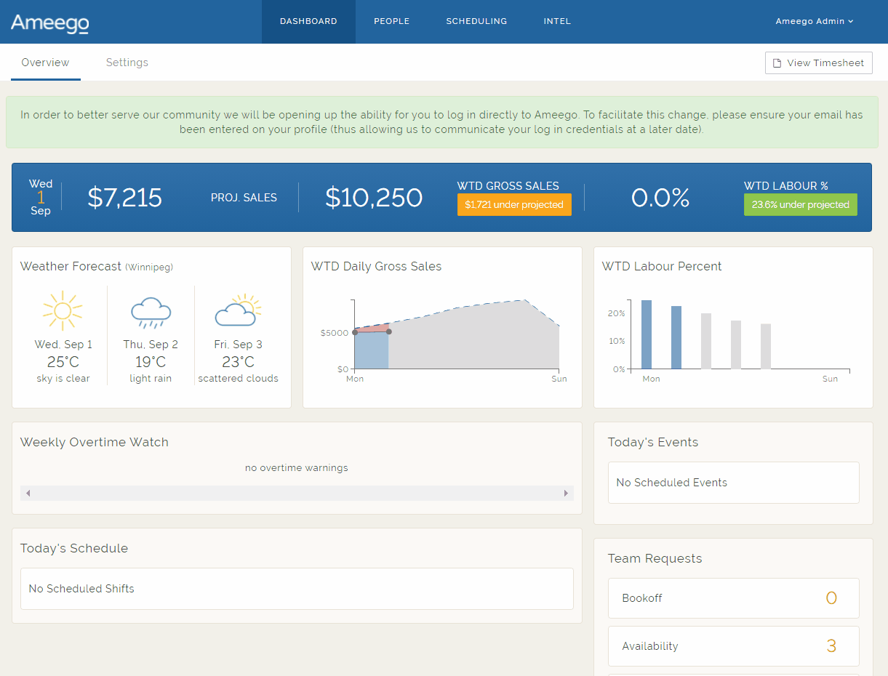
Task: Click the sunny weather icon for Wednesday
Action: click(x=63, y=310)
